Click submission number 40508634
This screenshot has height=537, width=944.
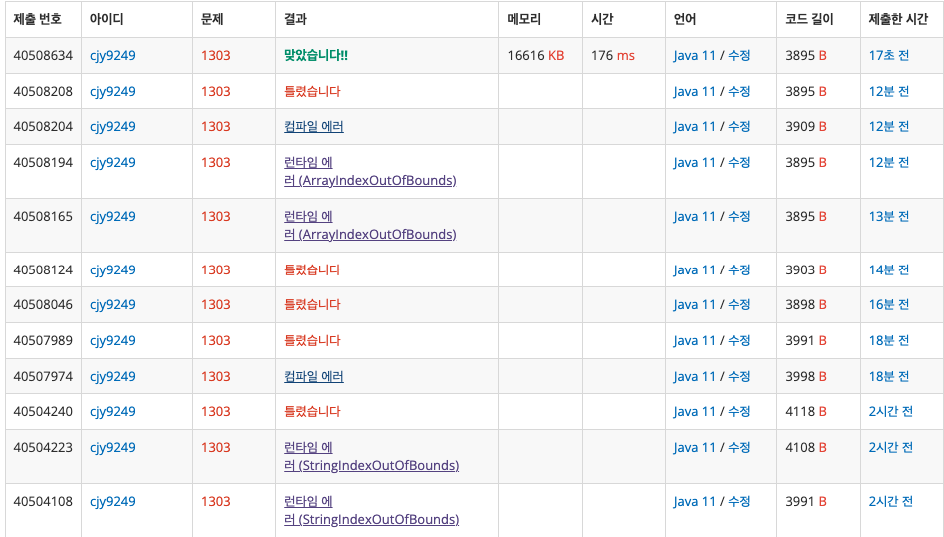pyautogui.click(x=43, y=55)
